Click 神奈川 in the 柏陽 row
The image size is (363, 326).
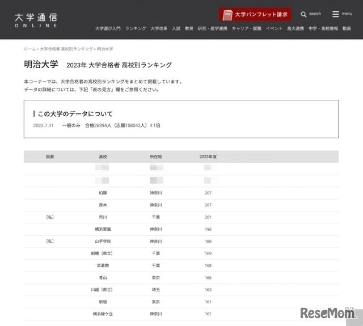[156, 193]
